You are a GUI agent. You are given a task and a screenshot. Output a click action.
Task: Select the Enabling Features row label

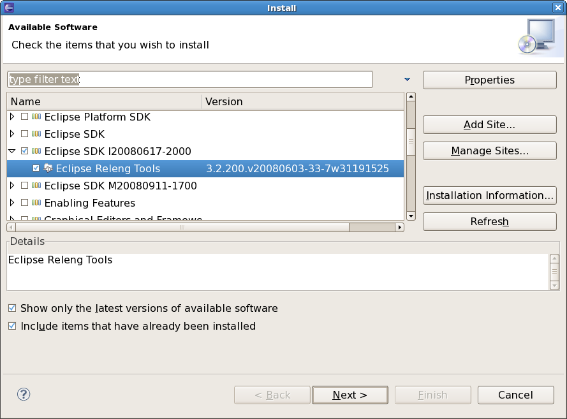coord(90,203)
